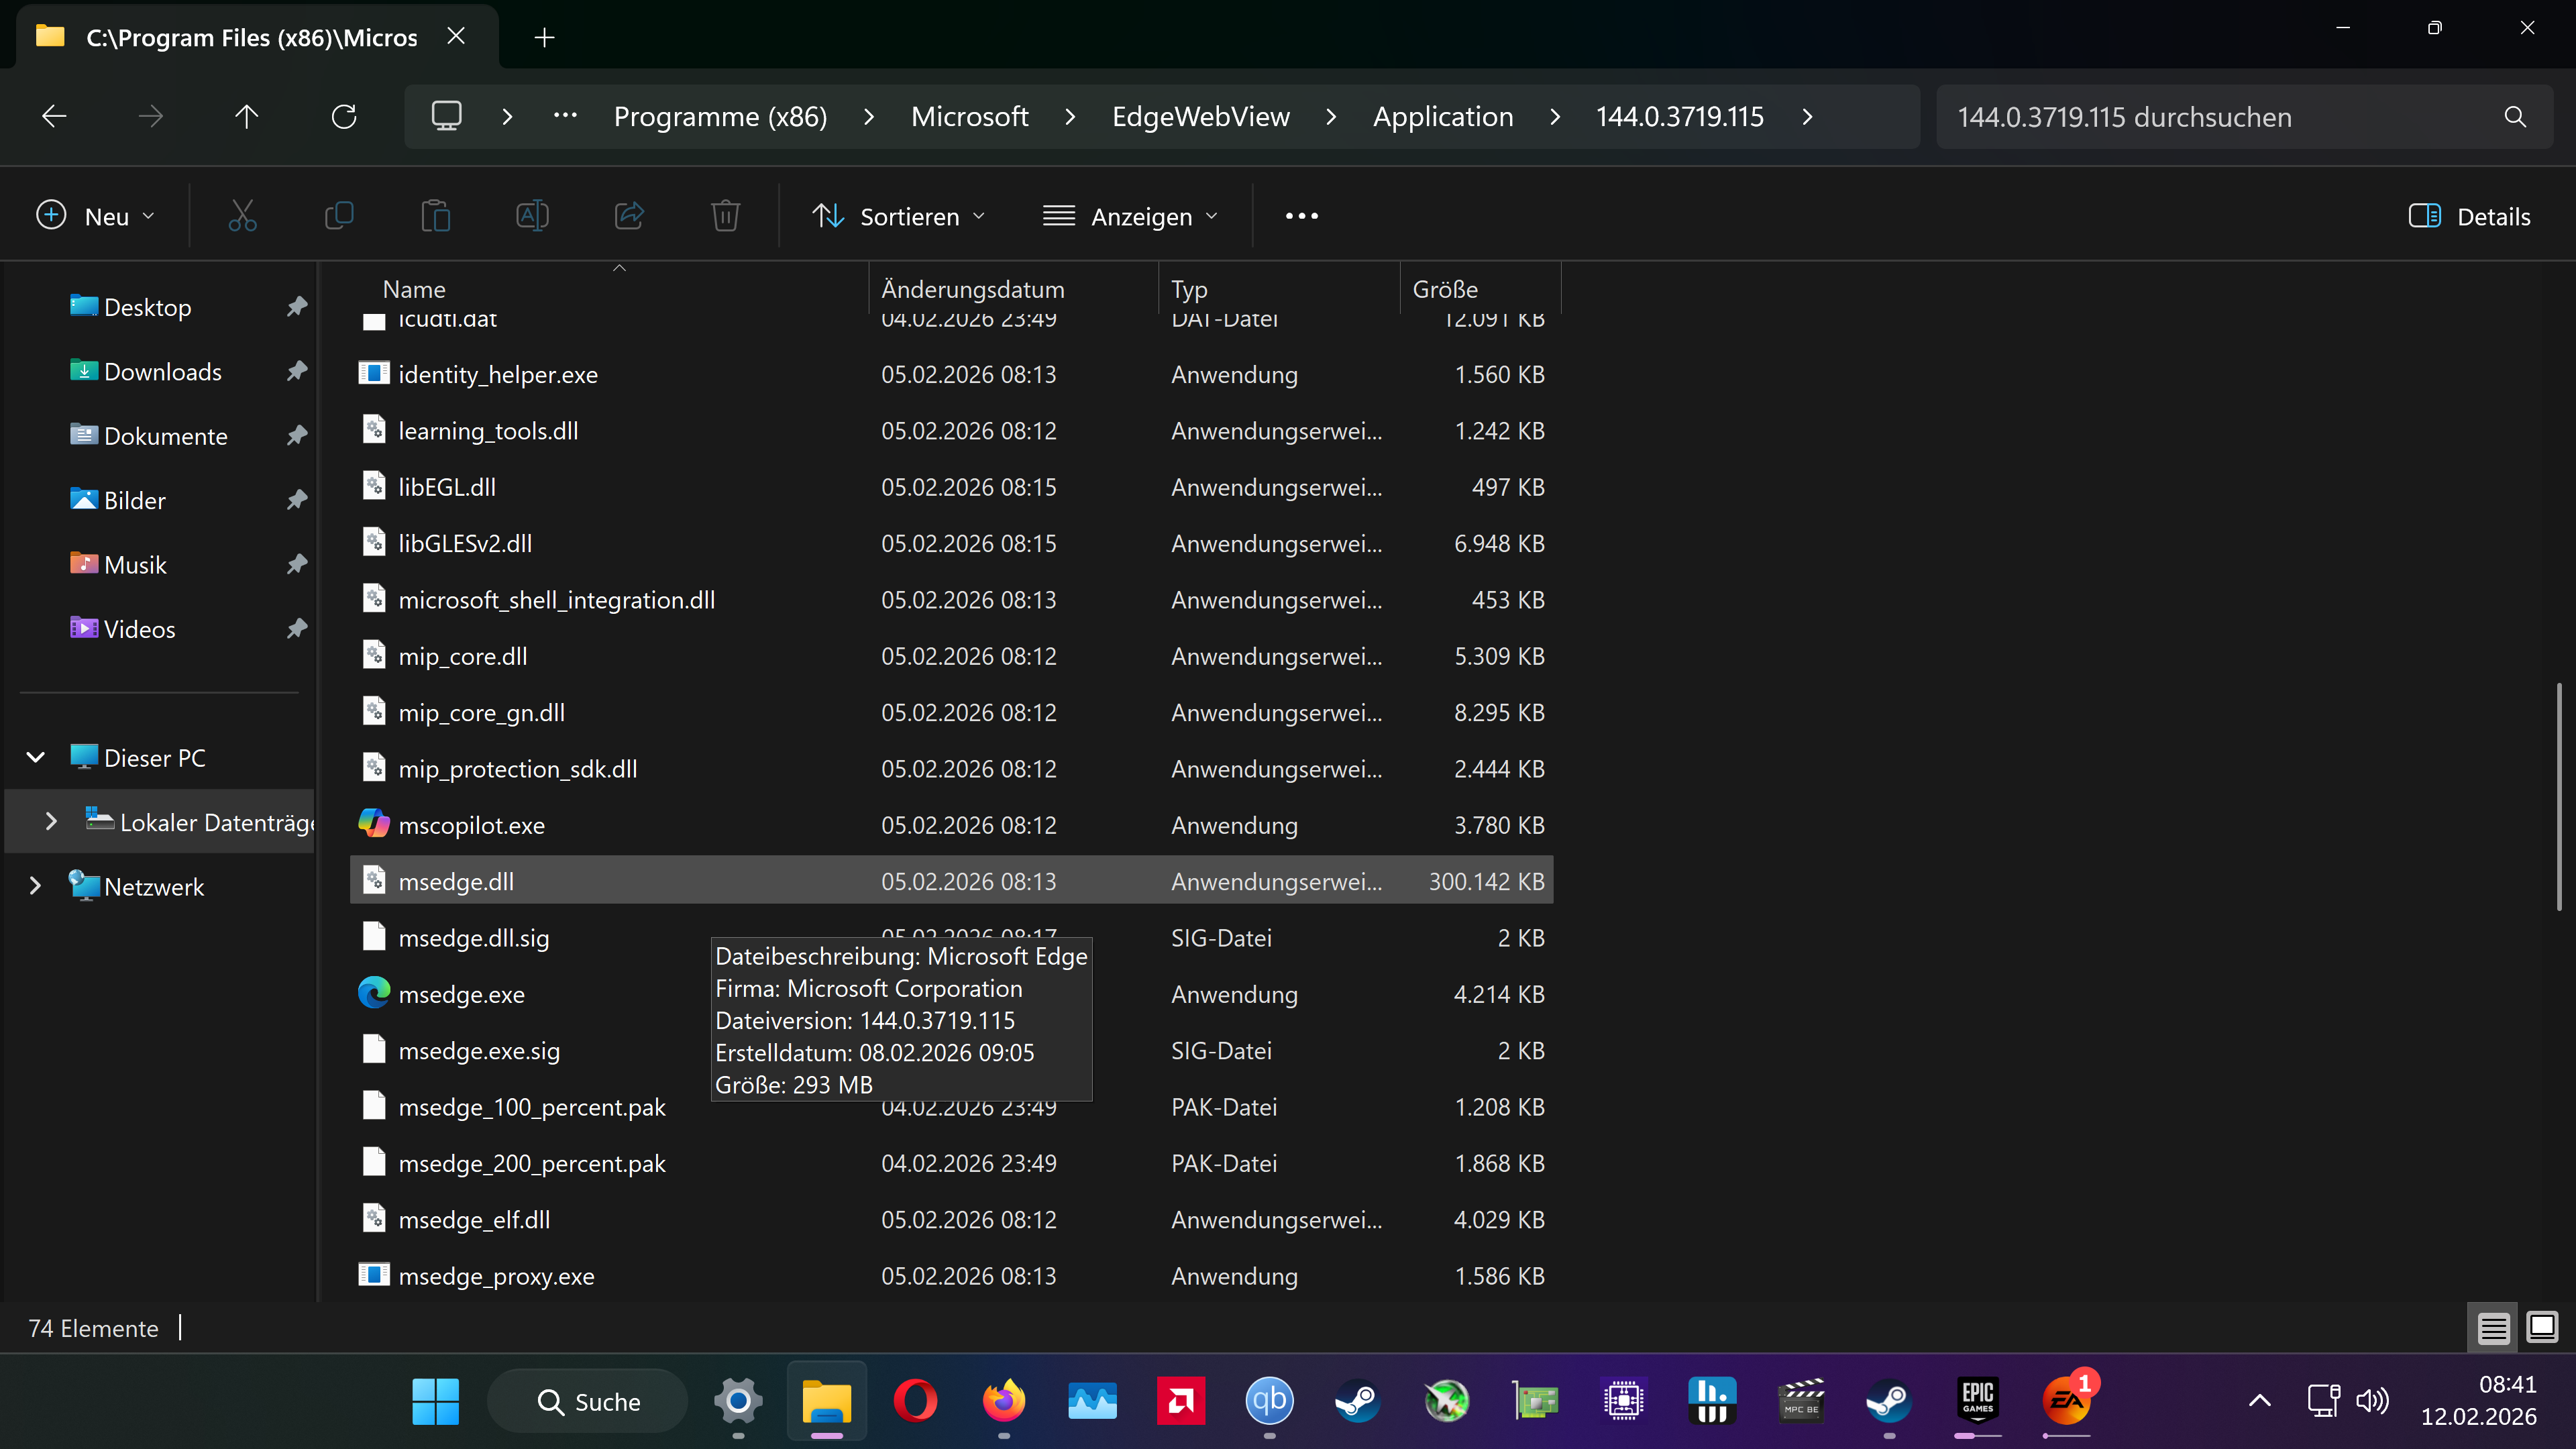Click the Share icon in the toolbar
Screen dimensions: 2576x1449
[629, 215]
